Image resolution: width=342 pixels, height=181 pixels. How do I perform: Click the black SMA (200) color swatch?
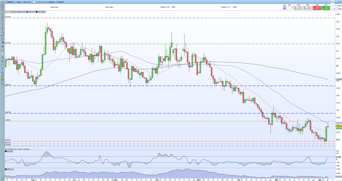(36, 12)
